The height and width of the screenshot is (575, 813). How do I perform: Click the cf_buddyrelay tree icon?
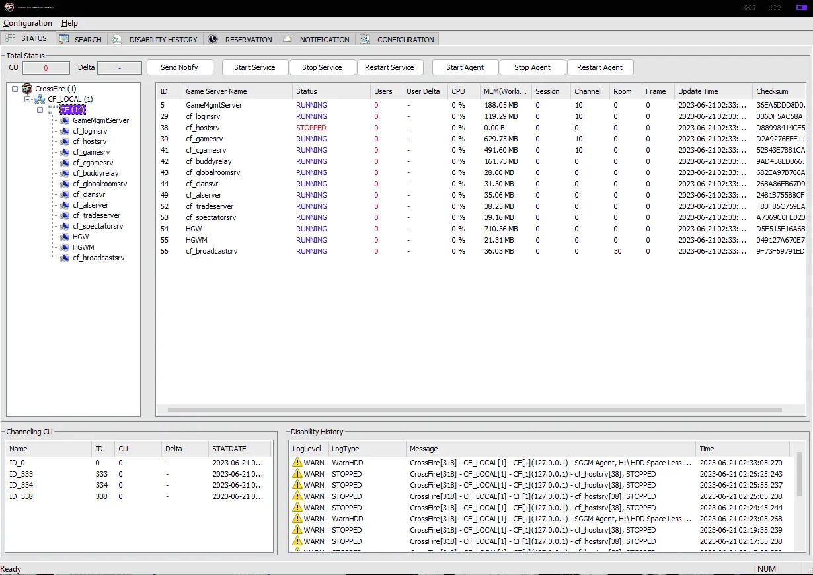click(65, 173)
